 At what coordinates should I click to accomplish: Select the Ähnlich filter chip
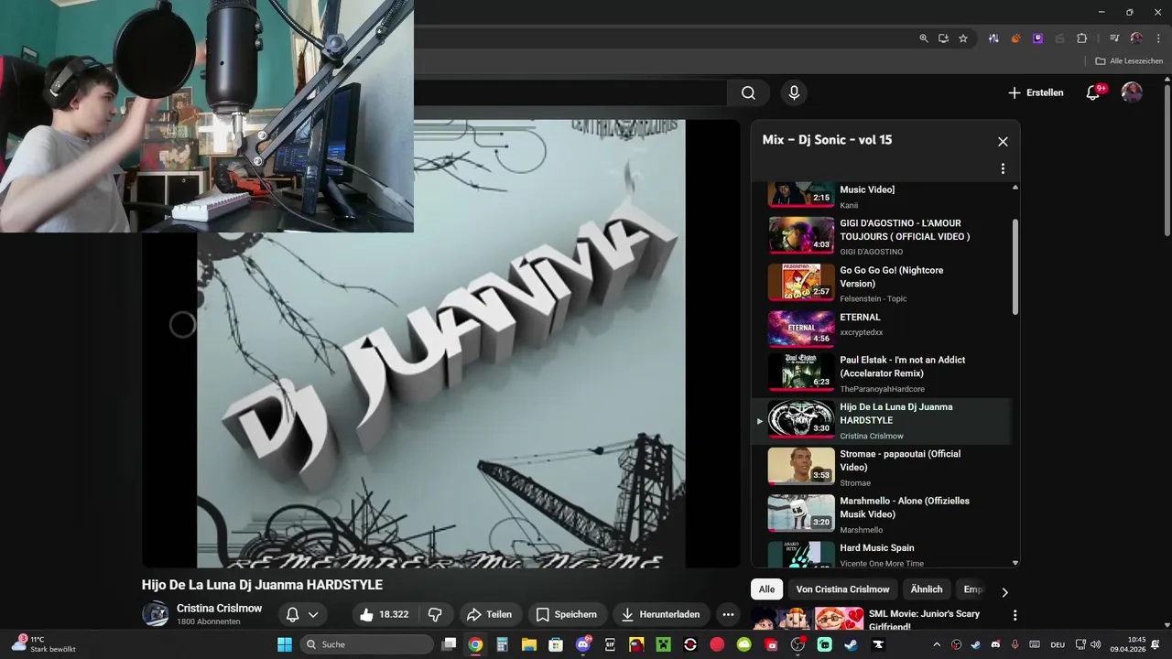click(x=927, y=589)
